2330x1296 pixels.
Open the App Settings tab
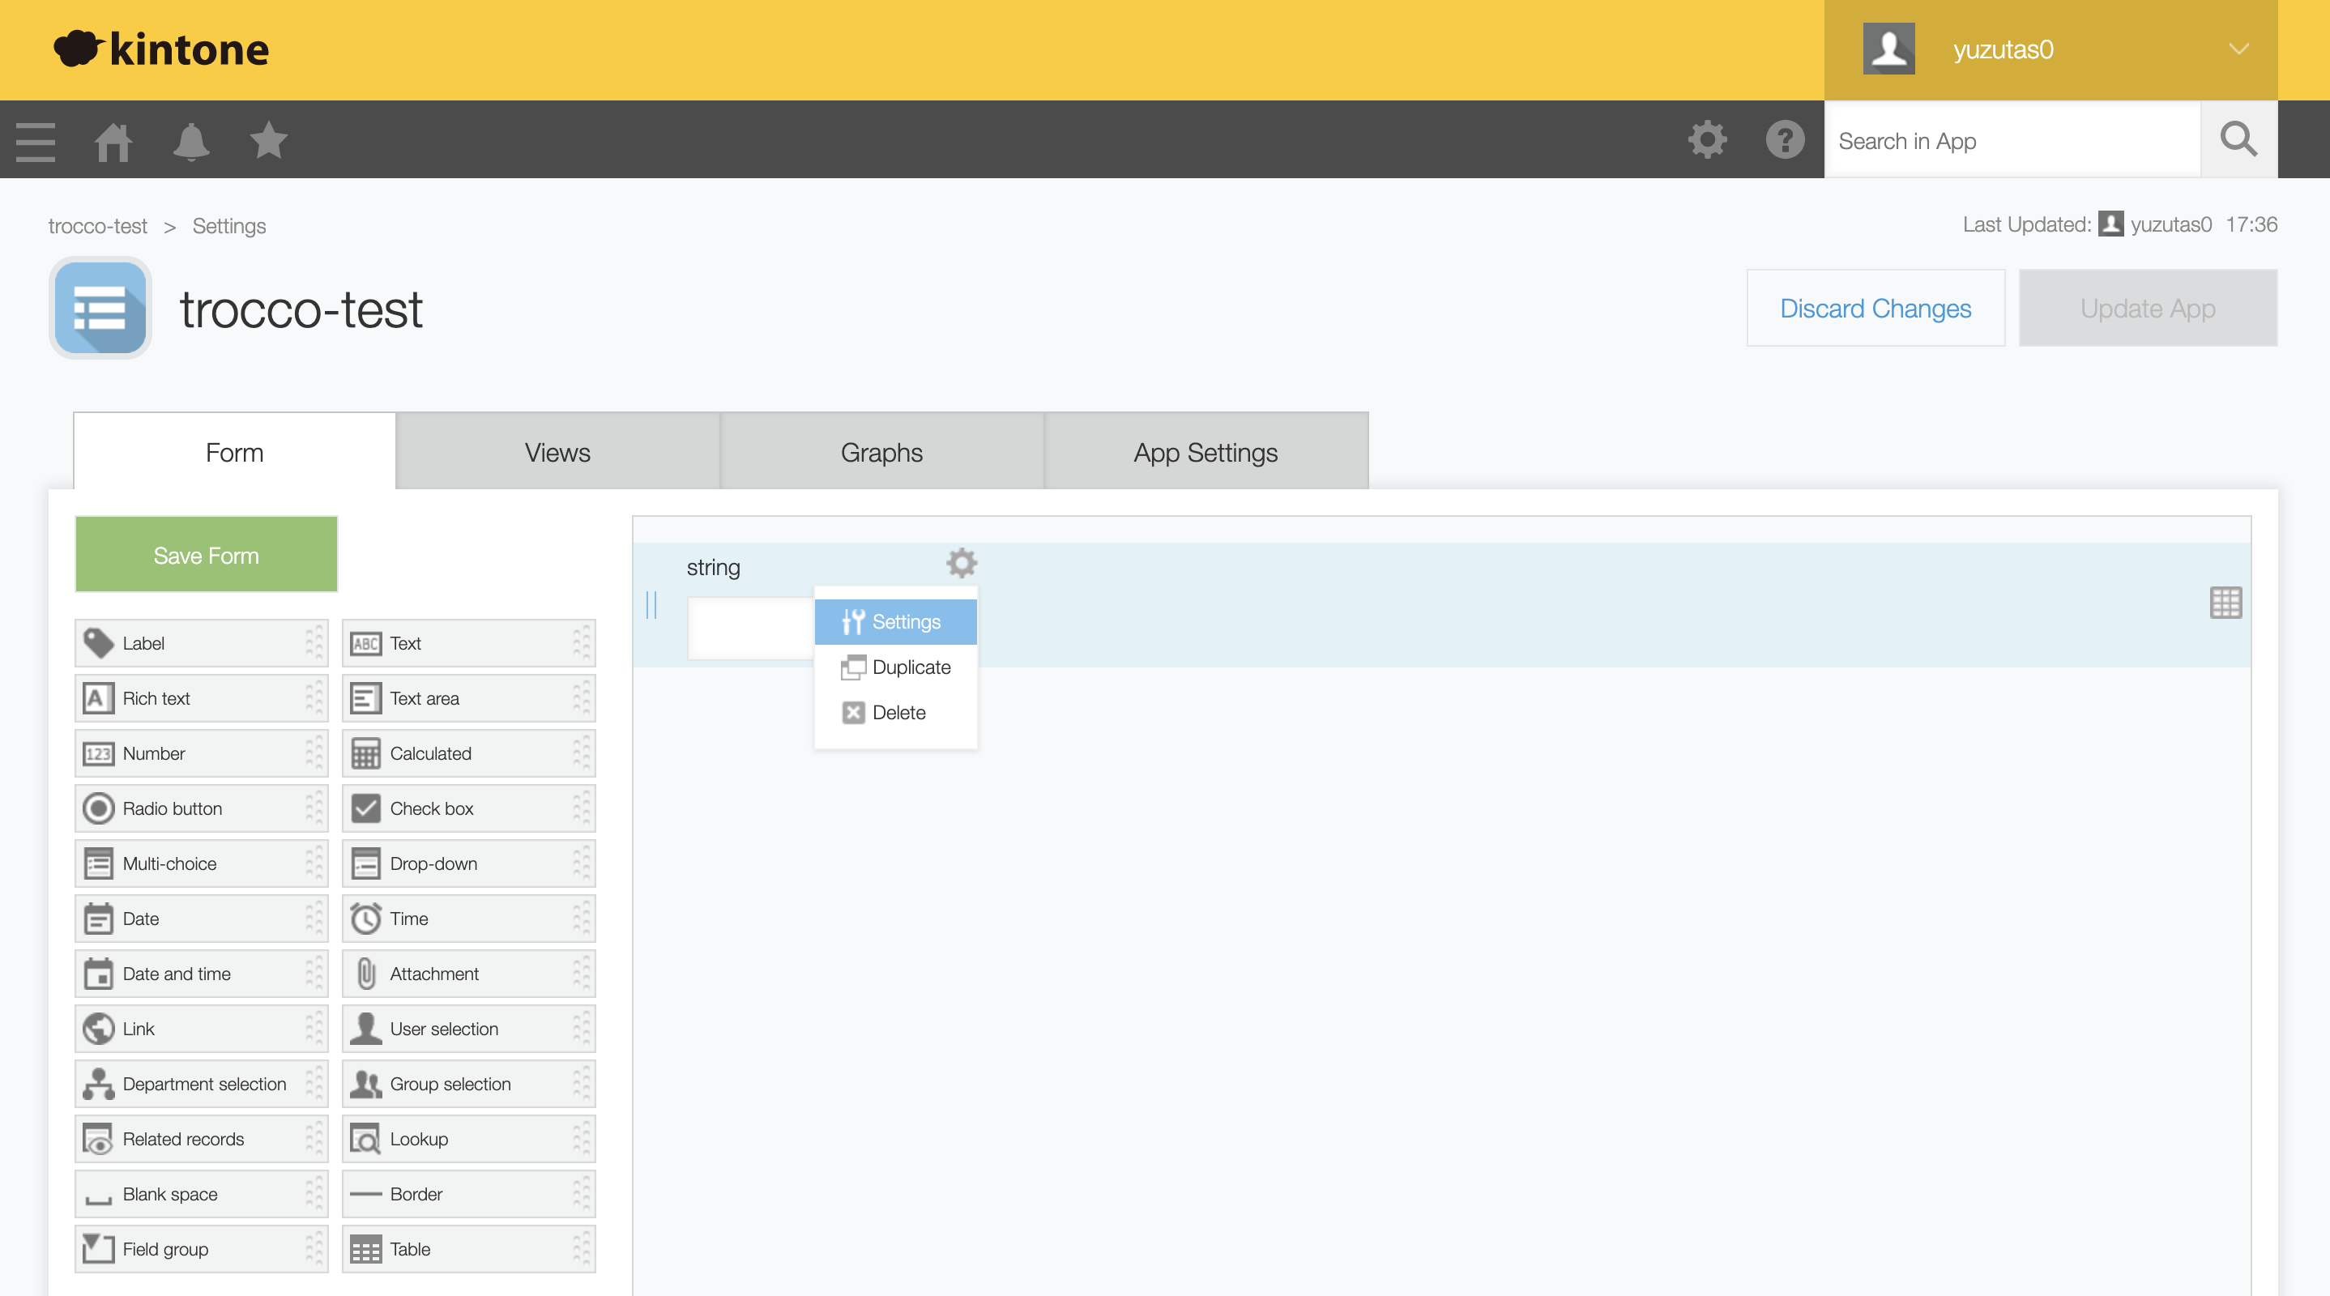[1205, 452]
